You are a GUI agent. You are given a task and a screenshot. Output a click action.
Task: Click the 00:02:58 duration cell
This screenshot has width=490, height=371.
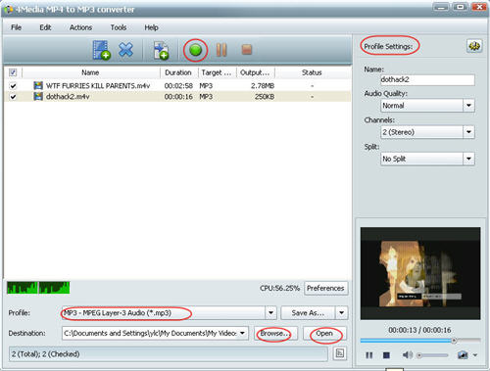tap(178, 86)
